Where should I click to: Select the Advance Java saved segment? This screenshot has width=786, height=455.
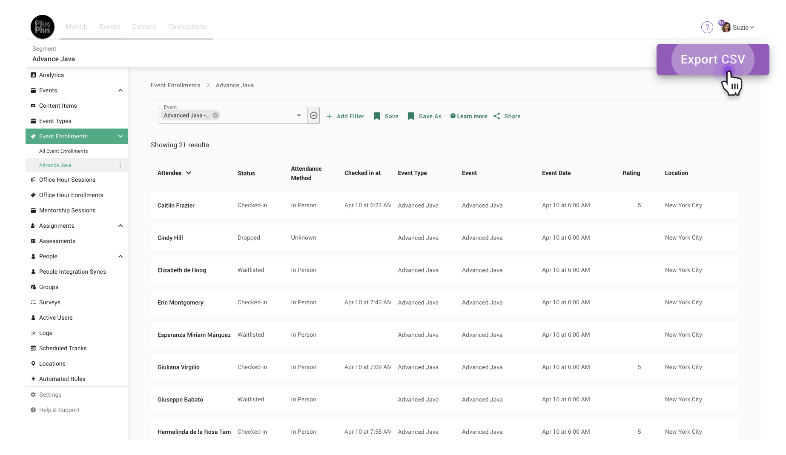tap(55, 165)
